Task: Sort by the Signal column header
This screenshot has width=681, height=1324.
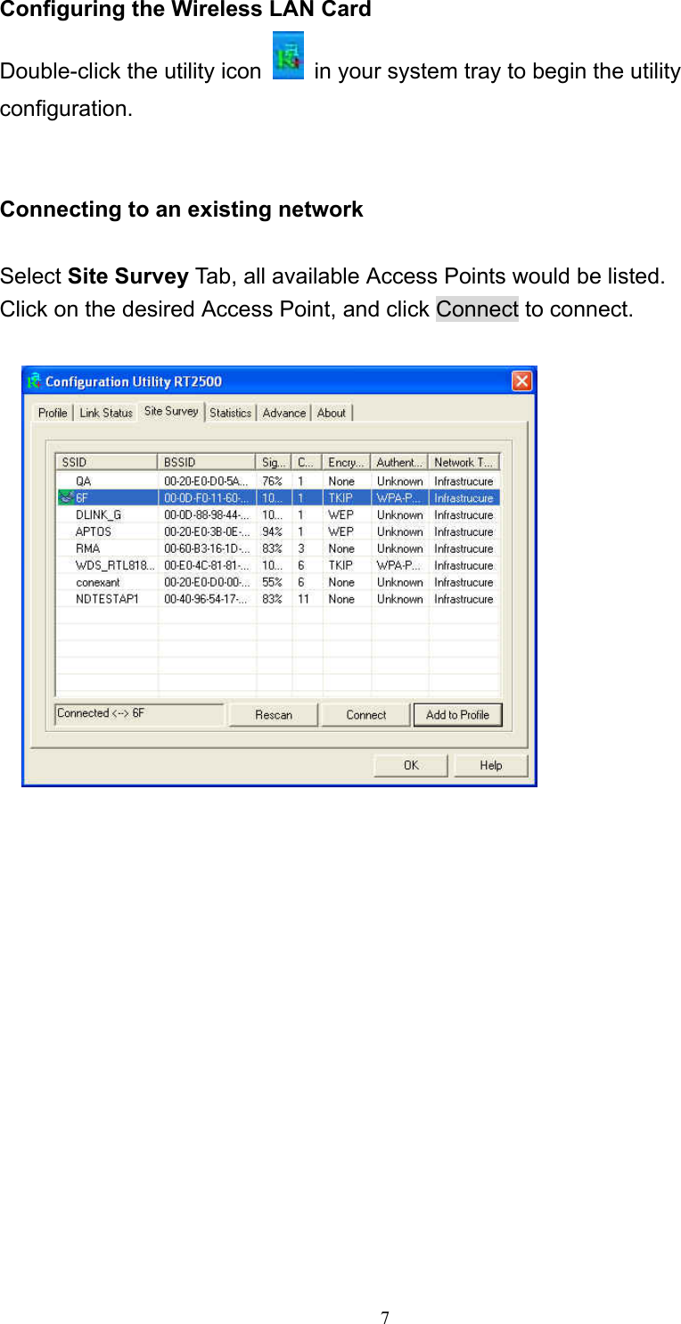Action: pos(275,462)
